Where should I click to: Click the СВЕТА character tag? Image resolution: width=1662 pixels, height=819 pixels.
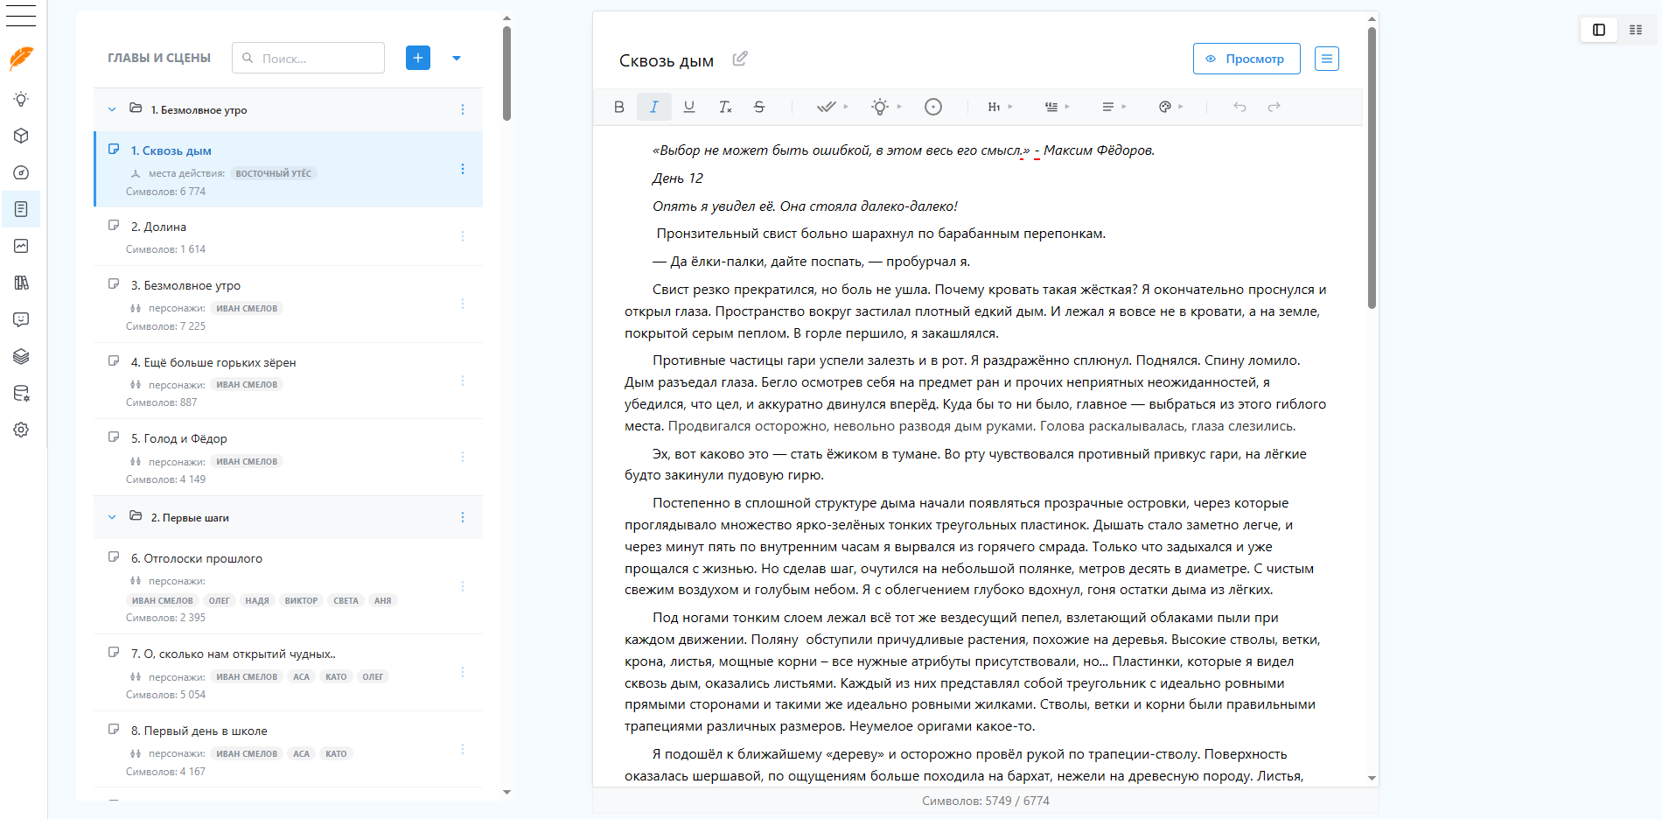(346, 600)
